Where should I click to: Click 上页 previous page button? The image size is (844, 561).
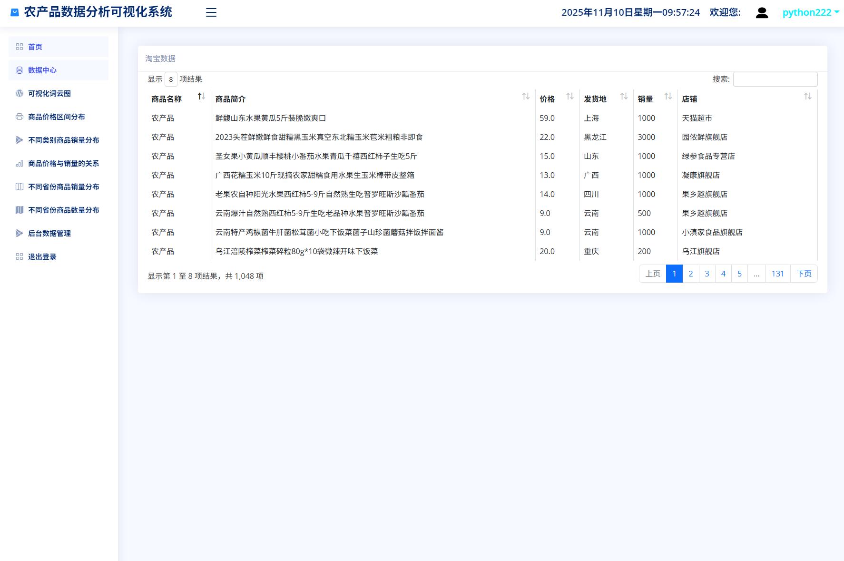pos(653,274)
